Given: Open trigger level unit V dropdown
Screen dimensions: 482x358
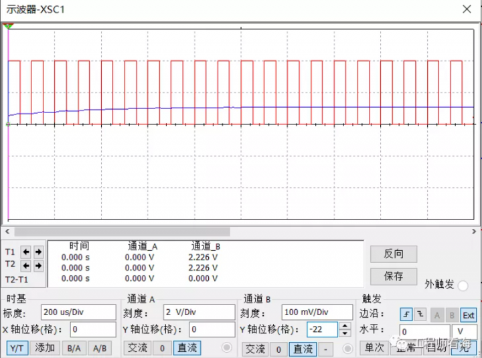Looking at the screenshot, I should (x=464, y=331).
